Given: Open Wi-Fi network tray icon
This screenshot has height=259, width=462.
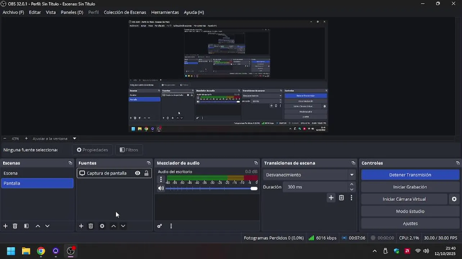Looking at the screenshot, I should [x=418, y=251].
